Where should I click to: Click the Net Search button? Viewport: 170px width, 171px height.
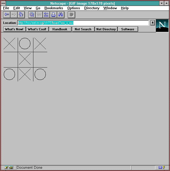83,29
